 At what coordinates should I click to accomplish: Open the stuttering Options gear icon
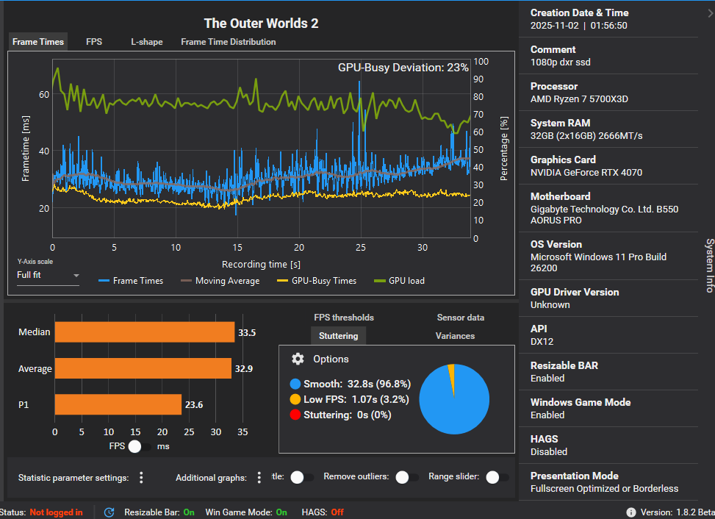[298, 359]
